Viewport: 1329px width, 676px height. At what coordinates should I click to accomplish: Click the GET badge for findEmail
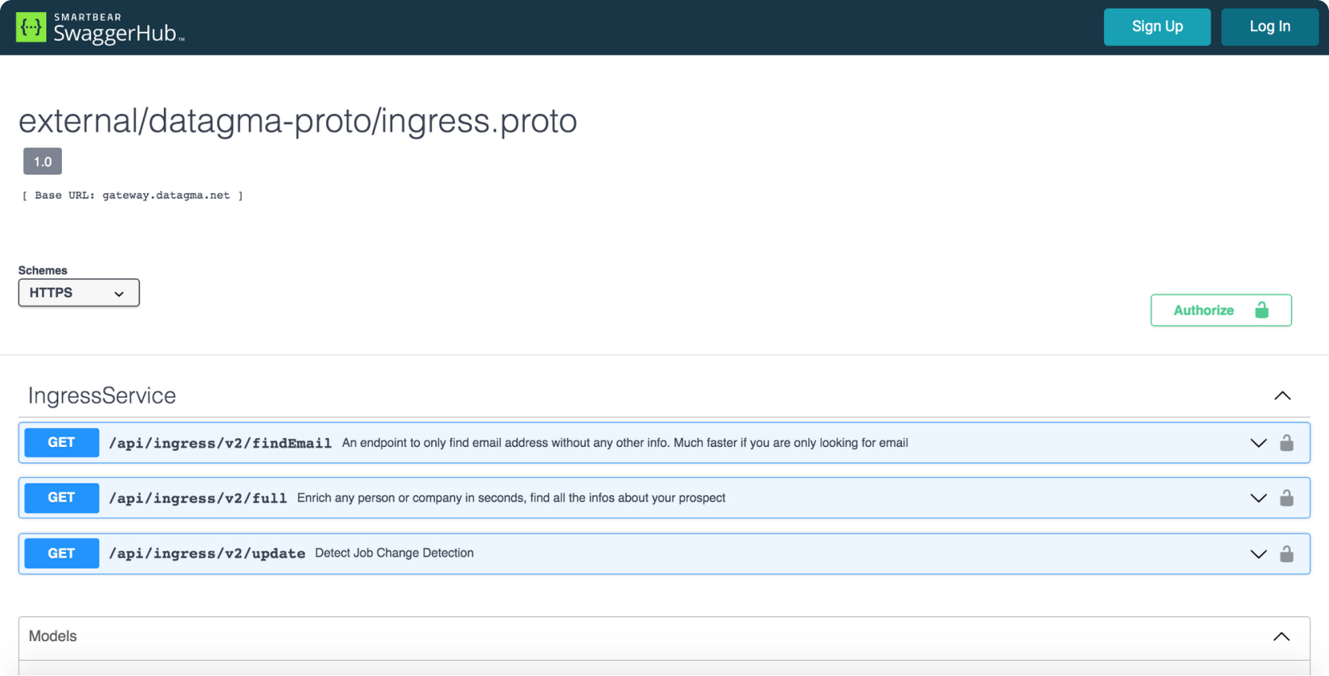tap(61, 443)
